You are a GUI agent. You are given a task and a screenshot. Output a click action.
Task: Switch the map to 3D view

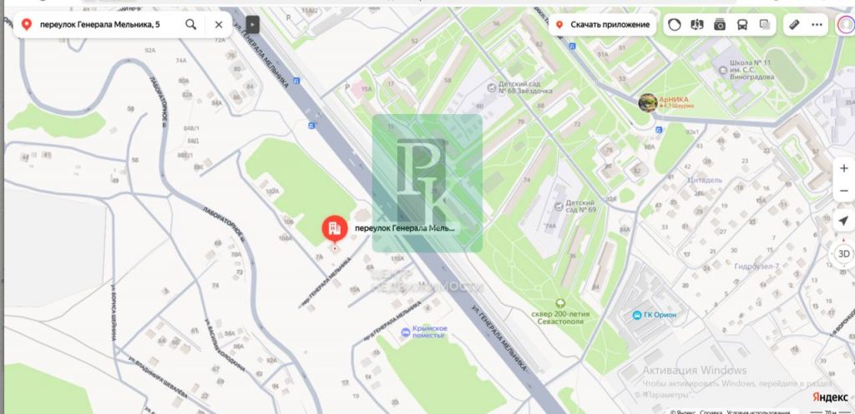pos(843,253)
